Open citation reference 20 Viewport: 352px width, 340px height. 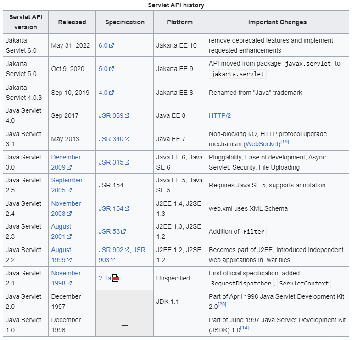coord(222,304)
